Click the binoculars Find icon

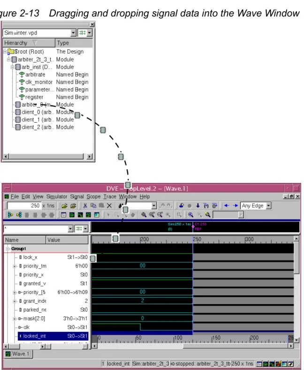point(121,206)
